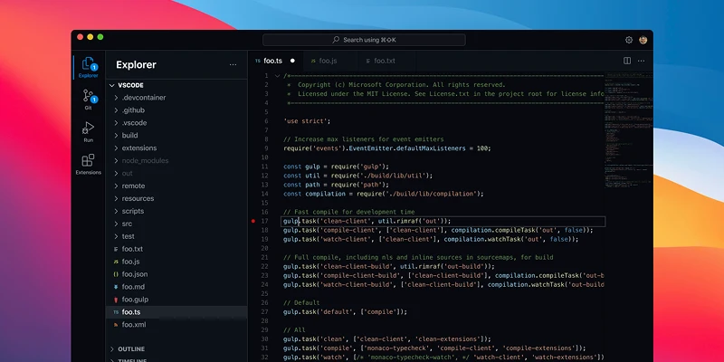Open the Explorer view in activity bar
Image resolution: width=724 pixels, height=362 pixels.
pos(88,67)
